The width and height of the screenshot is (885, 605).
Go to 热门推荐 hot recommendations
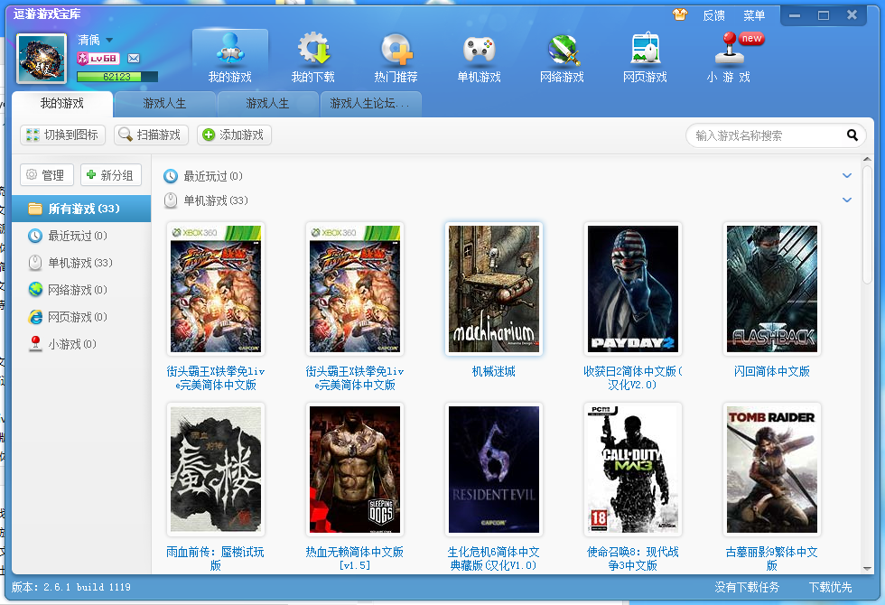pos(396,58)
